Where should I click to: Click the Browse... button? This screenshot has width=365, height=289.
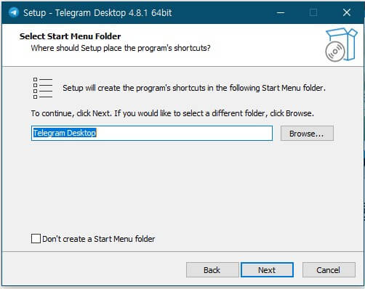(x=307, y=134)
